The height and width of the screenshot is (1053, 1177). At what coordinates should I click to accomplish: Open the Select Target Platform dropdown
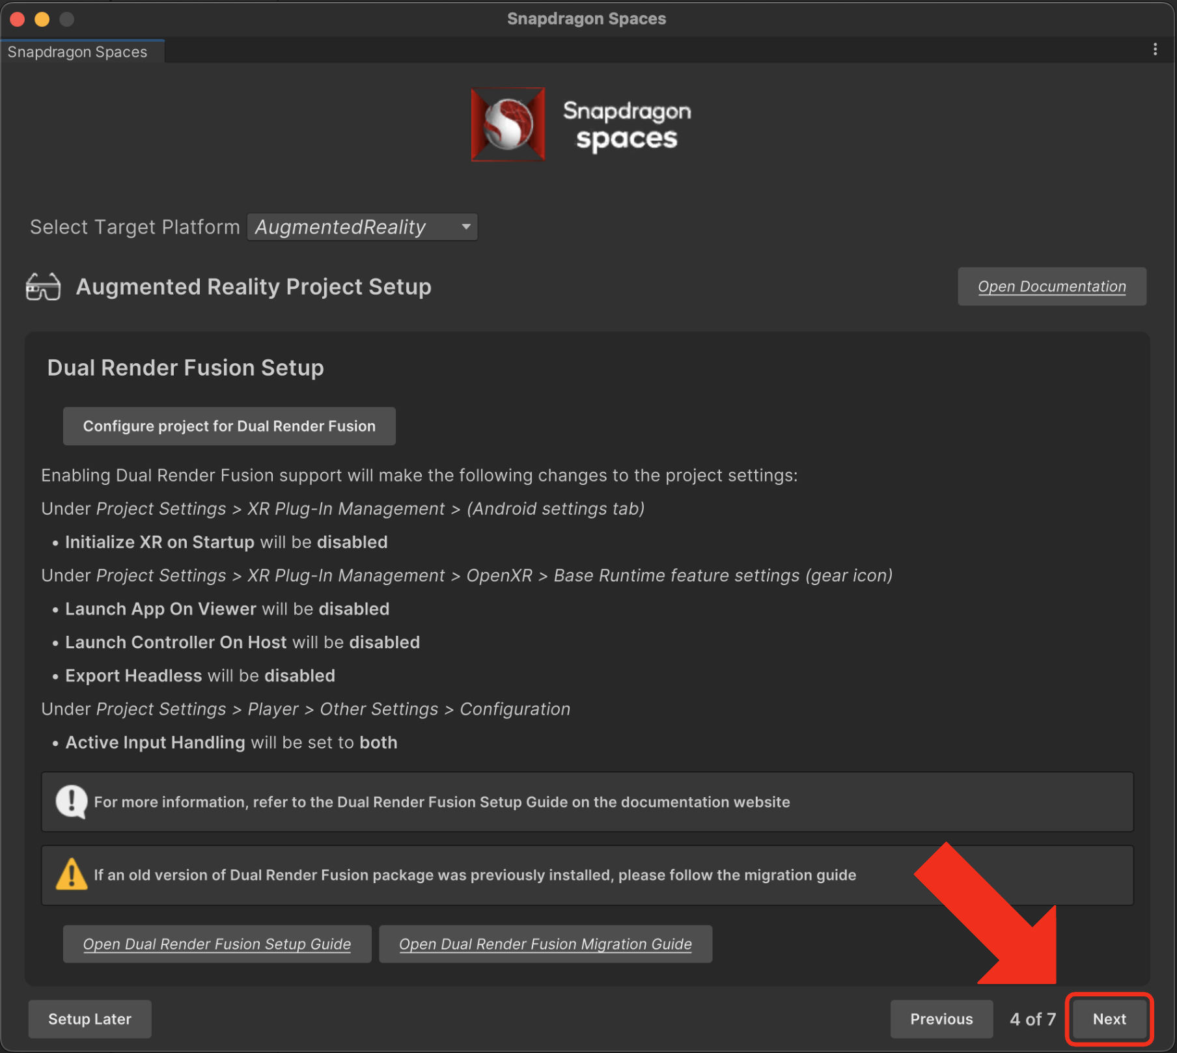point(363,227)
